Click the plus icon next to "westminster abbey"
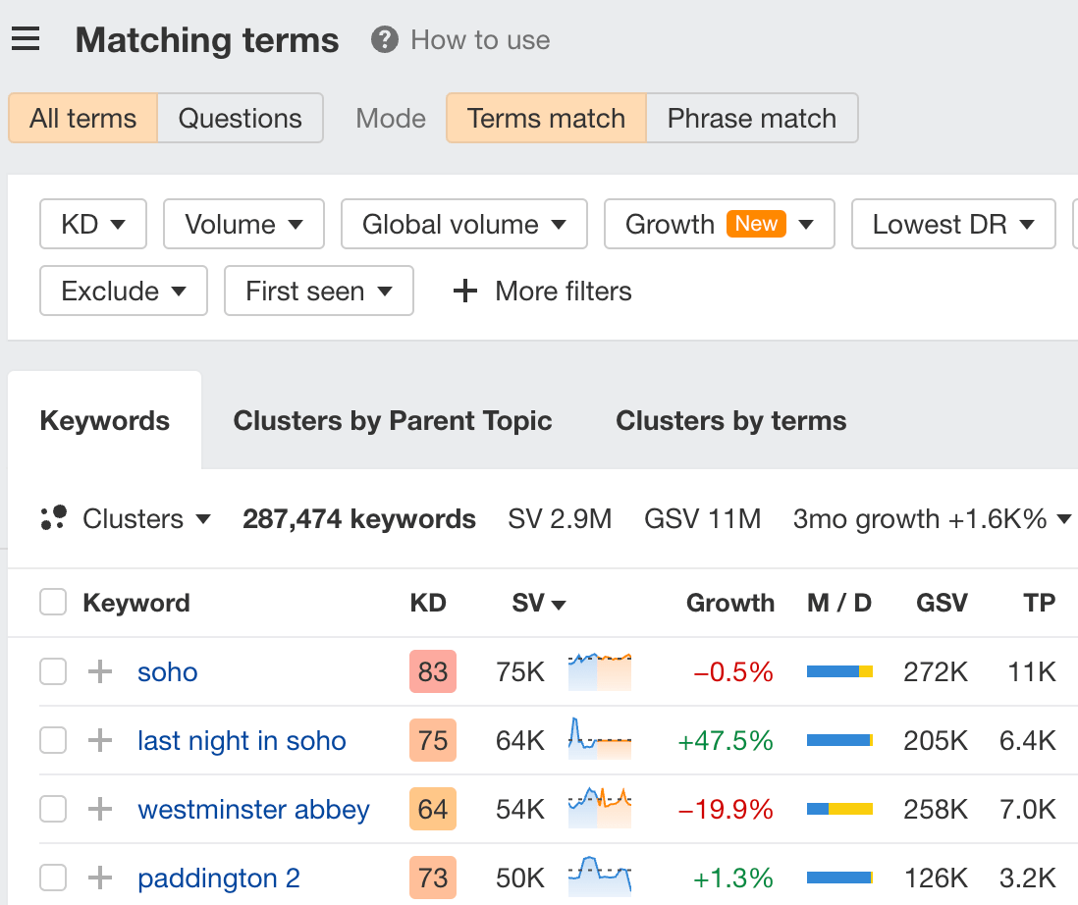 tap(98, 809)
